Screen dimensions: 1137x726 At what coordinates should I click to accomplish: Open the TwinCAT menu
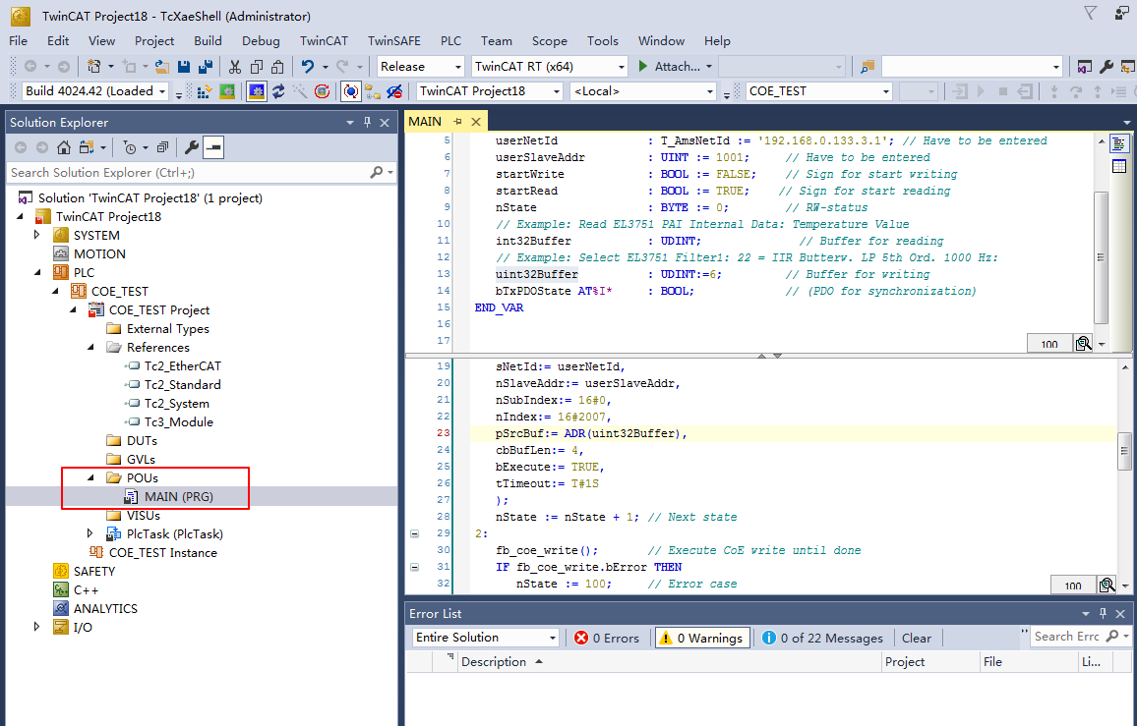click(x=324, y=41)
